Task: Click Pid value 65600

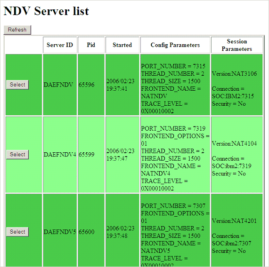Action: point(87,232)
